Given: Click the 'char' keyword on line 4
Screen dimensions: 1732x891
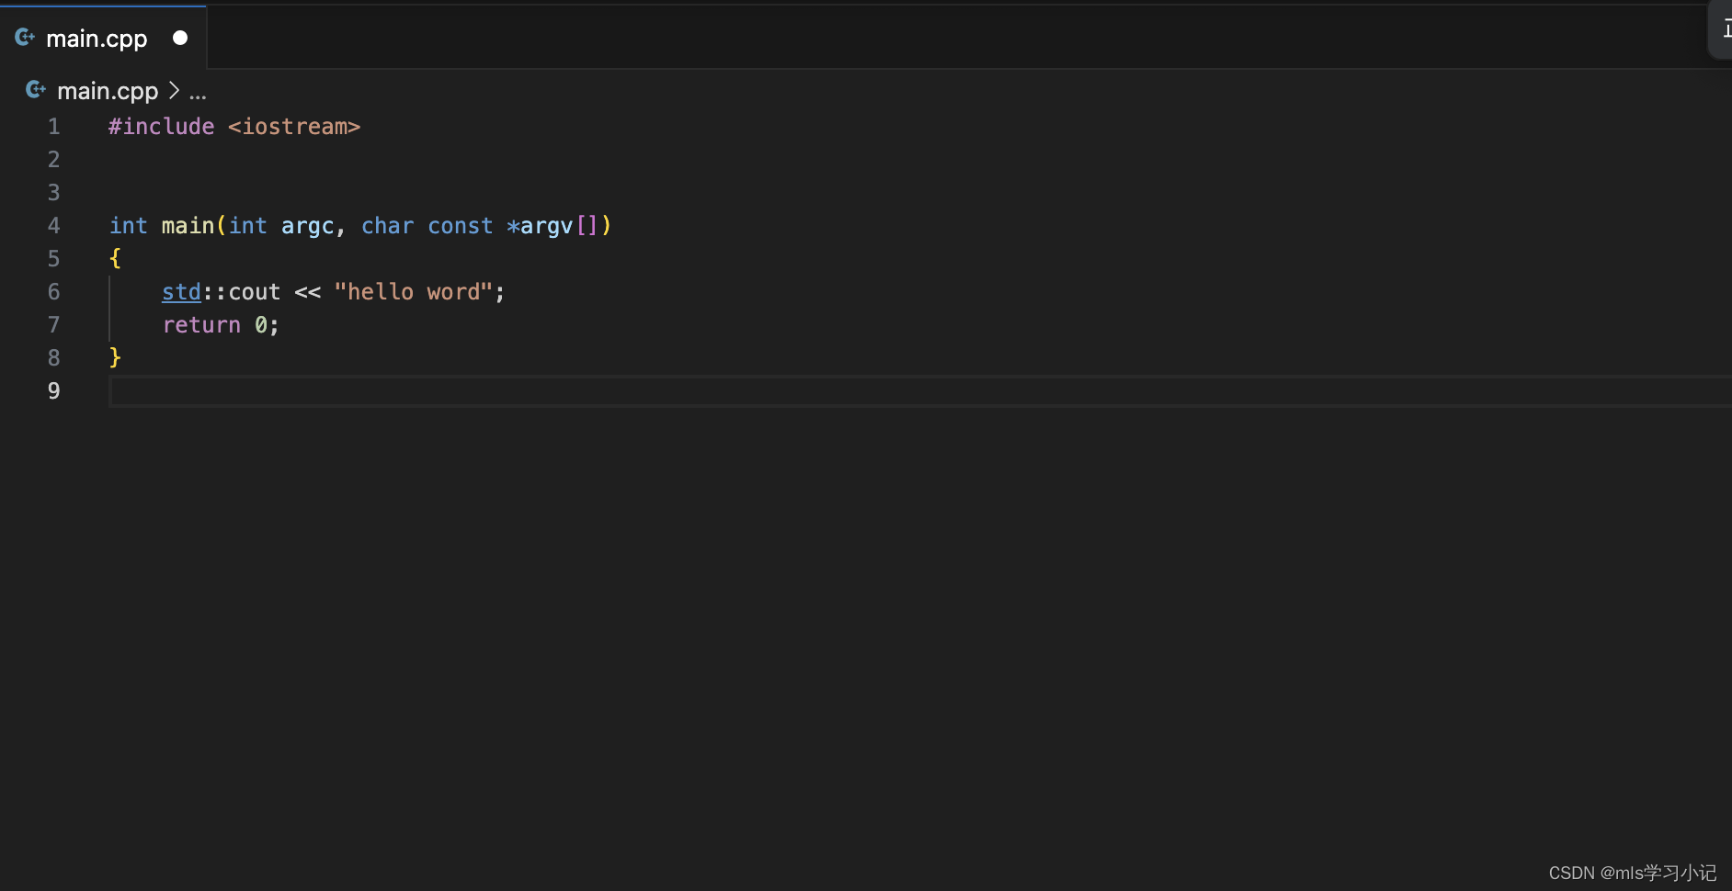Looking at the screenshot, I should 387,226.
